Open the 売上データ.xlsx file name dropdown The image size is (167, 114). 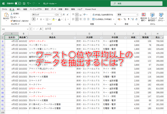pyautogui.click(x=50, y=4)
